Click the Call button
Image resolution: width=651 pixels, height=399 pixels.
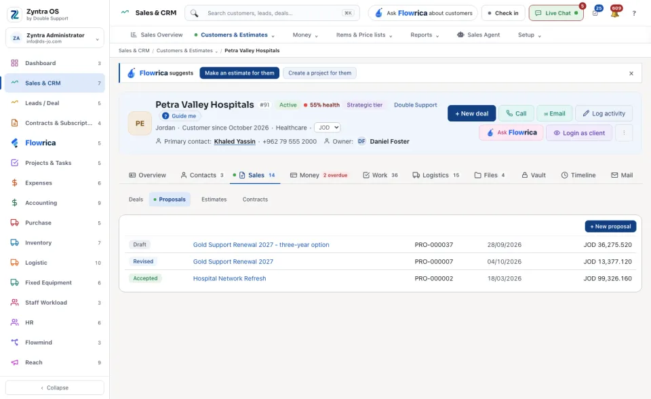pos(516,113)
